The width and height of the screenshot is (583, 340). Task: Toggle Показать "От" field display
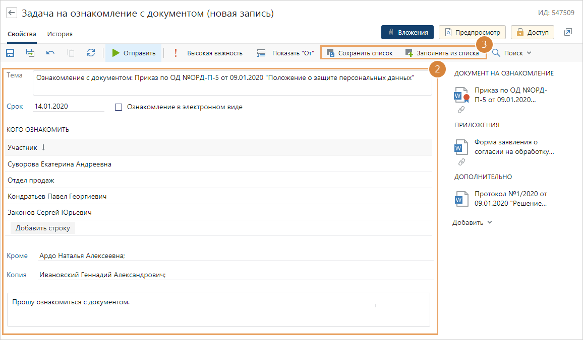285,53
